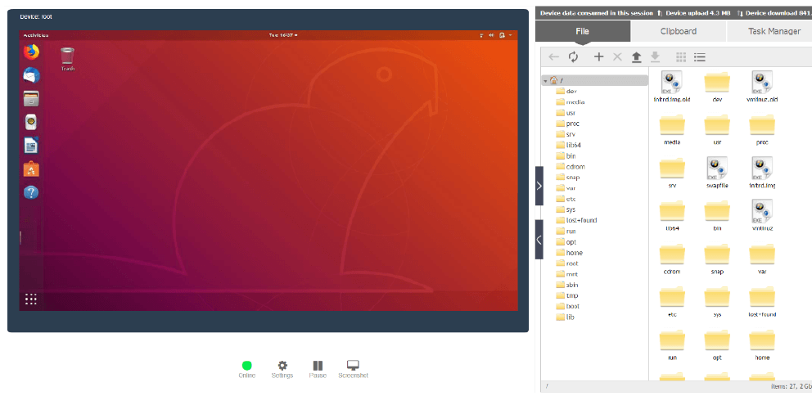Open the srv folder in file grid

[672, 173]
